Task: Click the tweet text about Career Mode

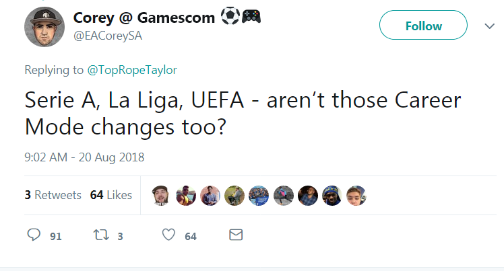Action: (242, 113)
